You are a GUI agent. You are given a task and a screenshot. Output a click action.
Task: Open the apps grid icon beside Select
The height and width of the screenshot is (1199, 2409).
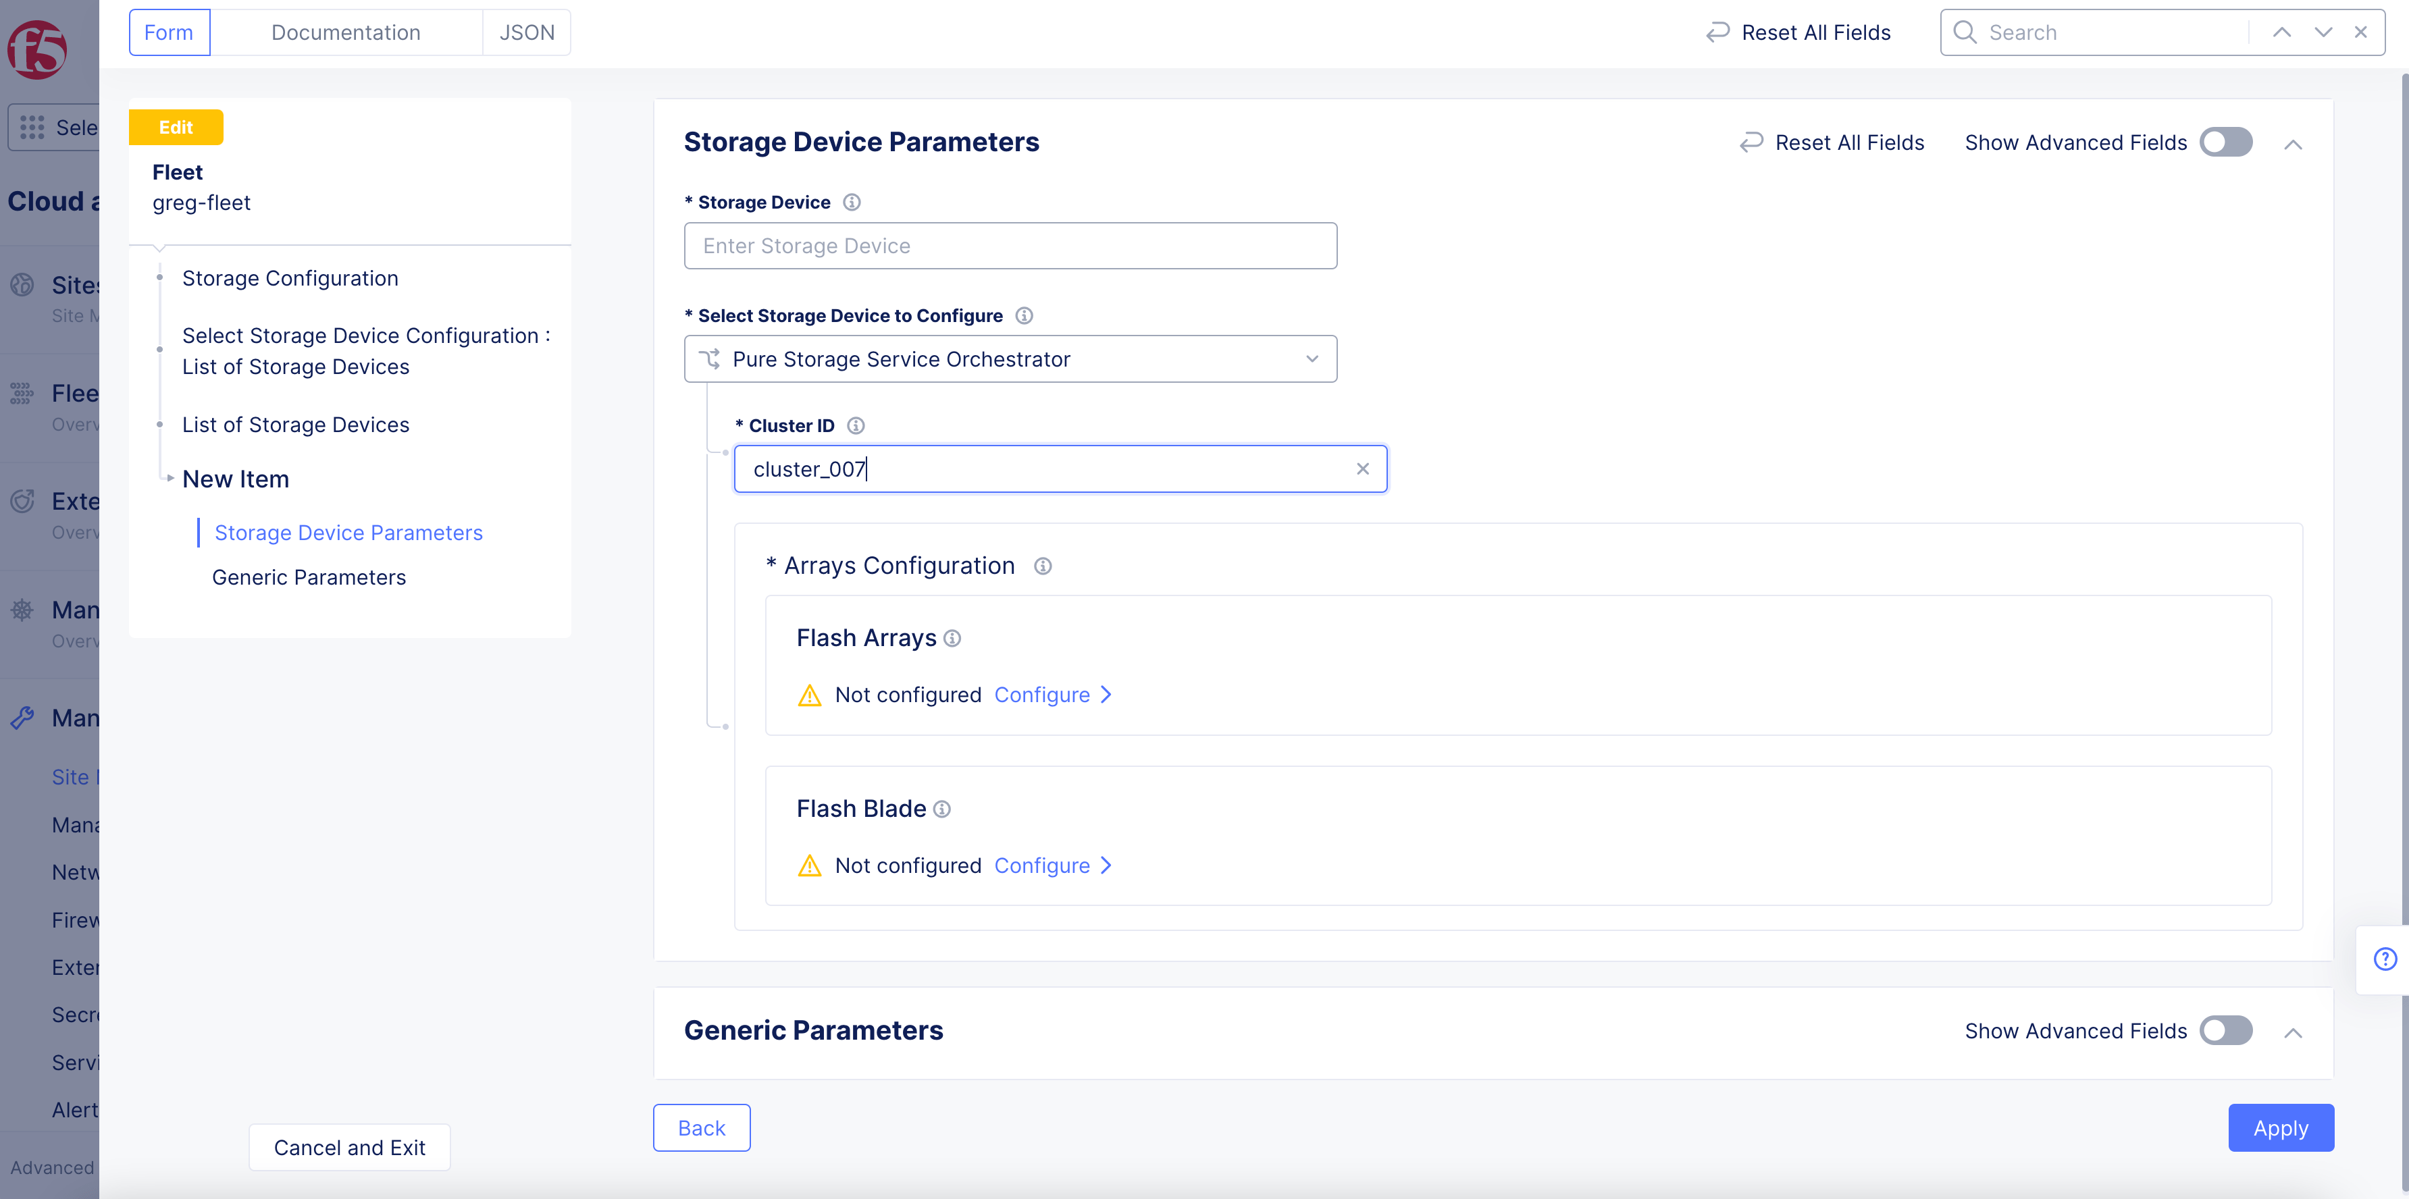point(31,127)
